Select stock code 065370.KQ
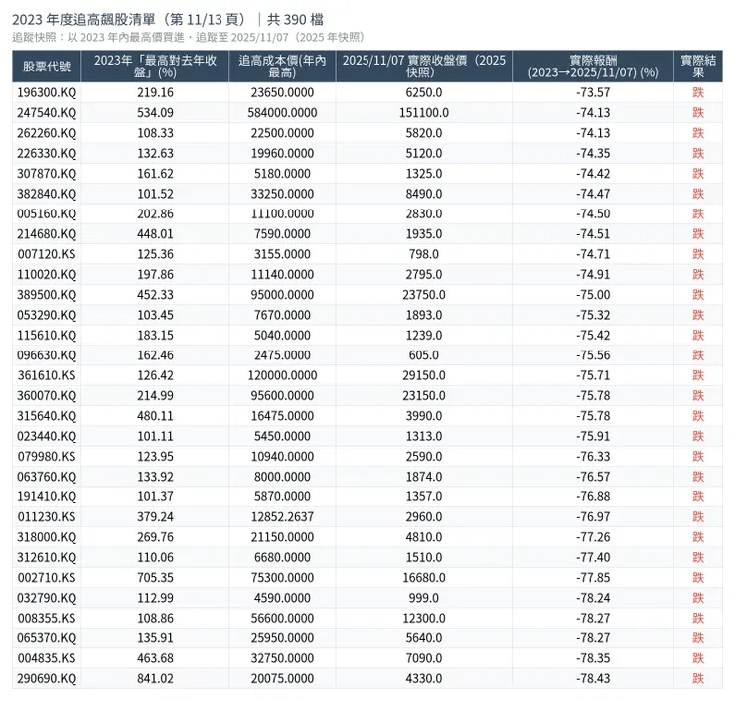Screen dimensions: 735x701 click(47, 638)
